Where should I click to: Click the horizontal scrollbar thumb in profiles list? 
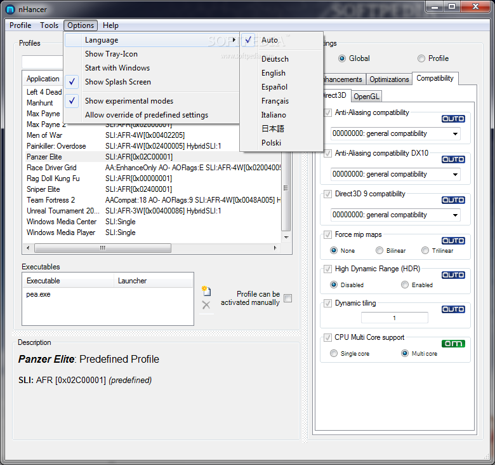103,248
